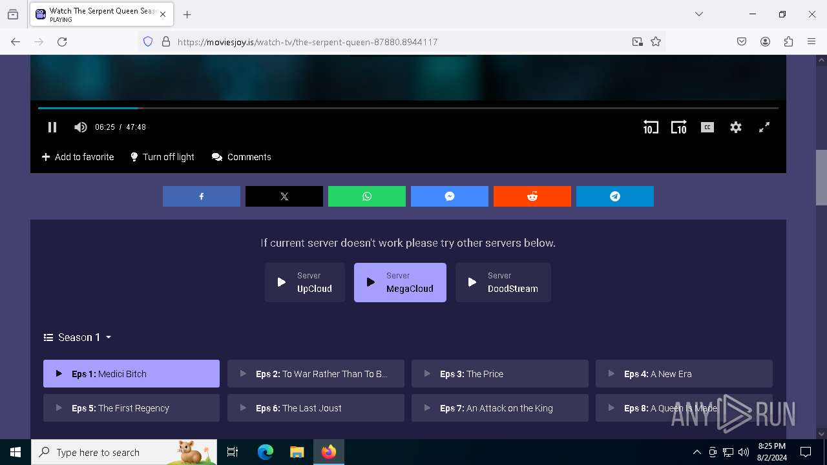The height and width of the screenshot is (465, 827).
Task: Share via WhatsApp
Action: [x=367, y=196]
